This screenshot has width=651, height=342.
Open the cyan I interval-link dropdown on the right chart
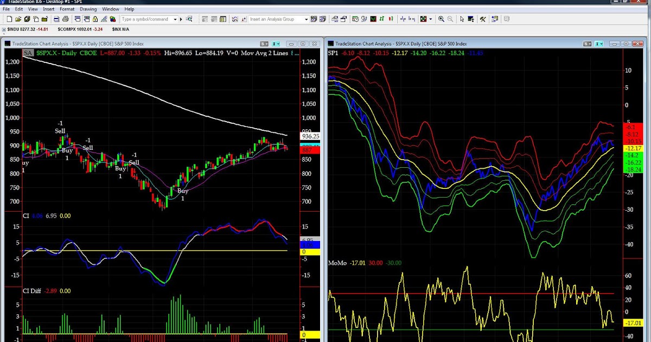[x=598, y=44]
